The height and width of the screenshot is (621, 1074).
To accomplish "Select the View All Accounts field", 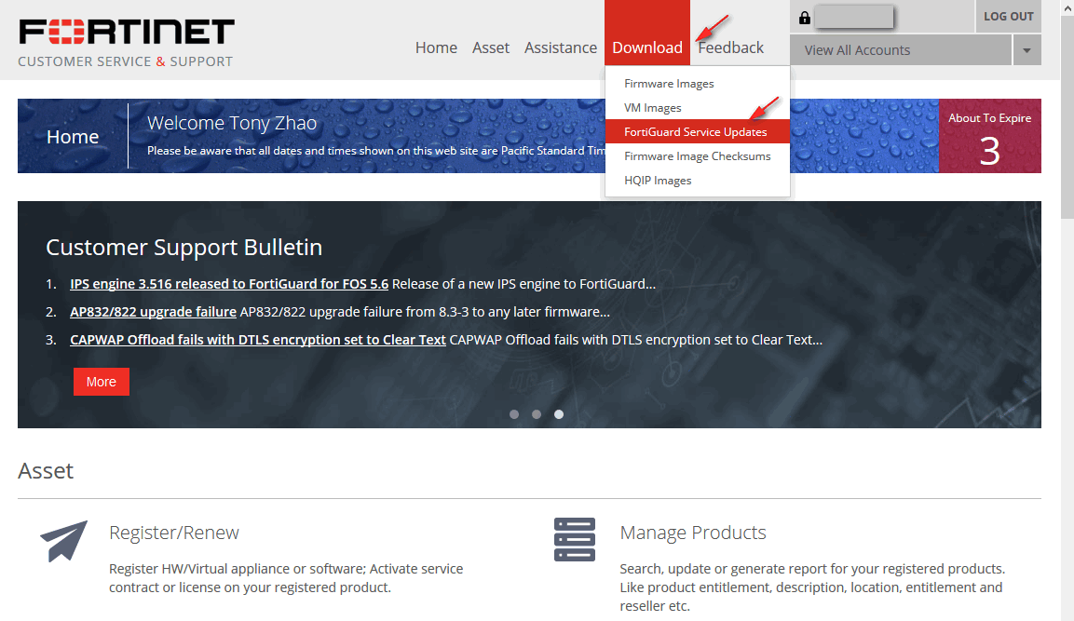I will pyautogui.click(x=900, y=50).
